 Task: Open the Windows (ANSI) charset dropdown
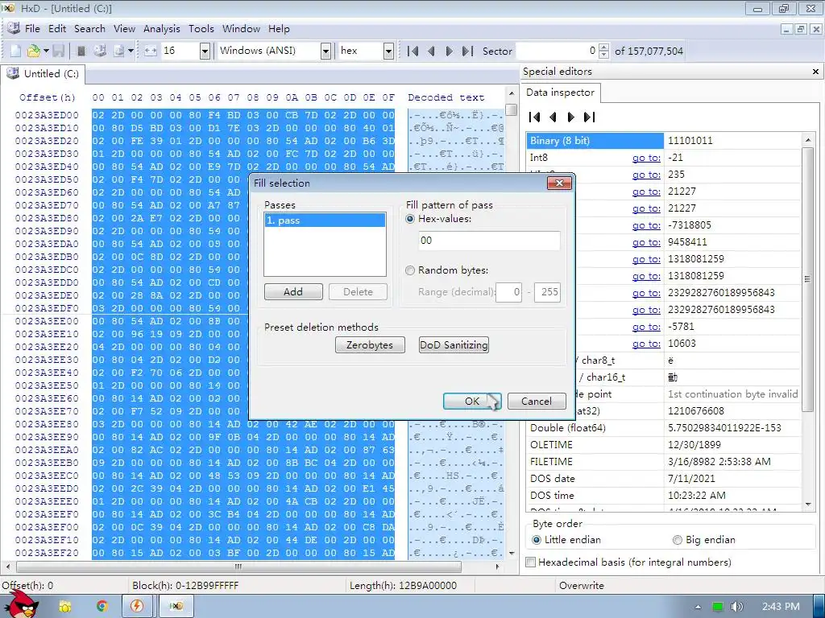tap(325, 51)
